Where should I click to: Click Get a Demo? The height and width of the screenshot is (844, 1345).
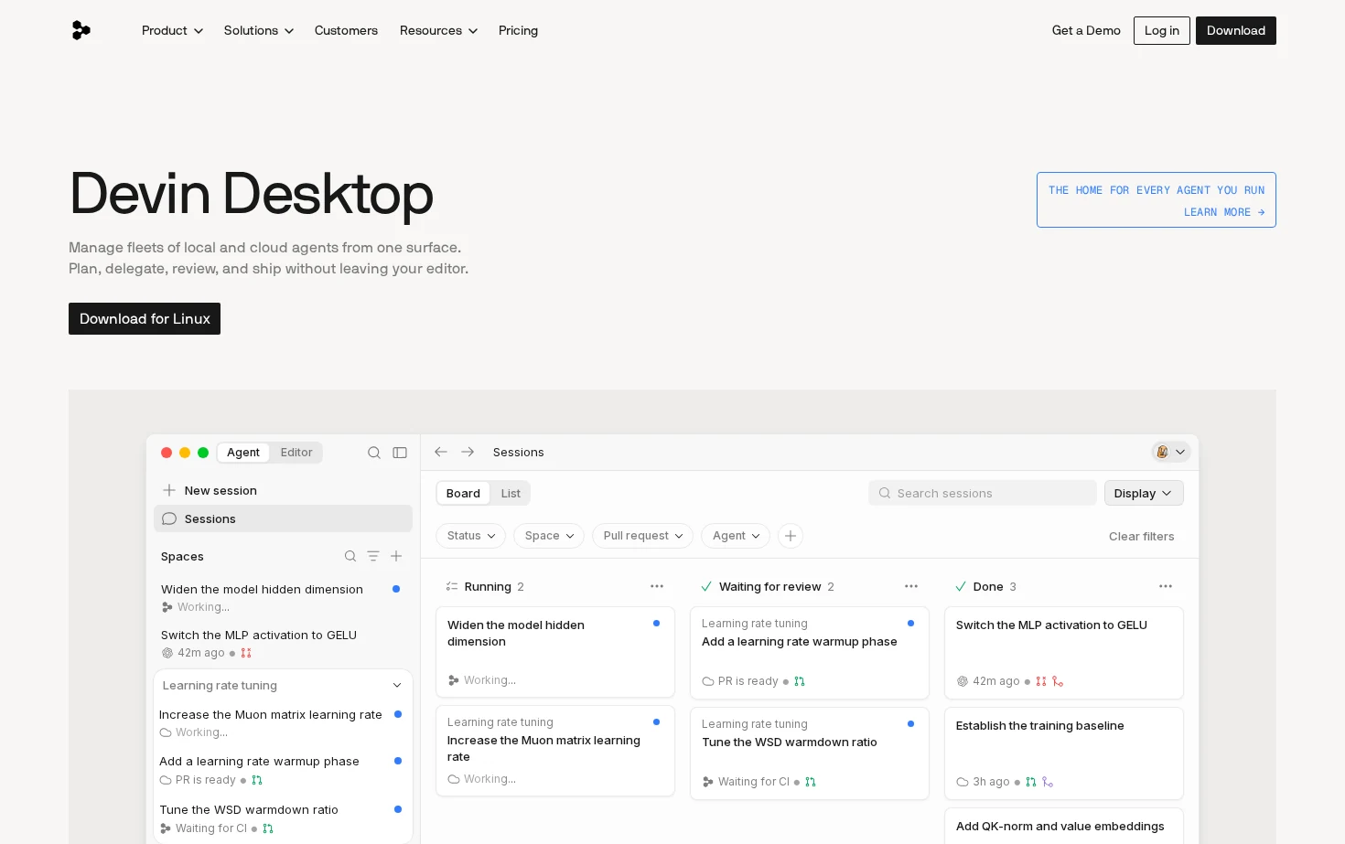[x=1086, y=30]
